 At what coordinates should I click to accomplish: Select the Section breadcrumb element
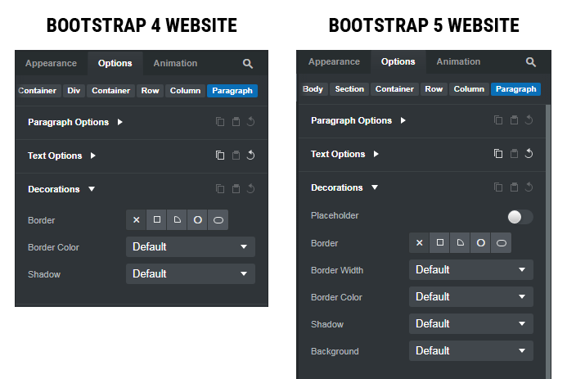[x=349, y=89]
